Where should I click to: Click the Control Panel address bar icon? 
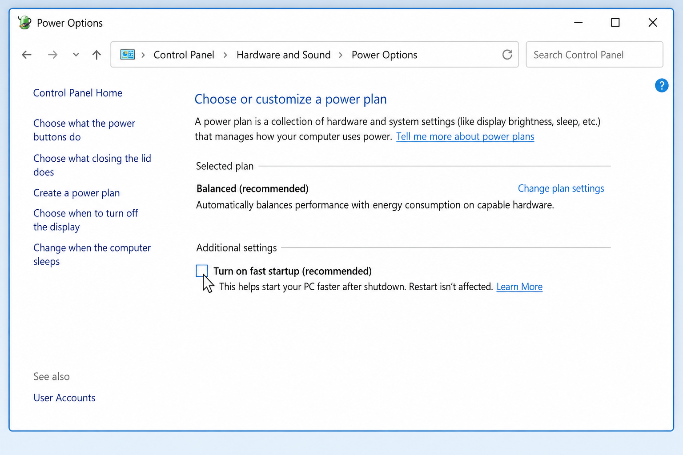[128, 55]
